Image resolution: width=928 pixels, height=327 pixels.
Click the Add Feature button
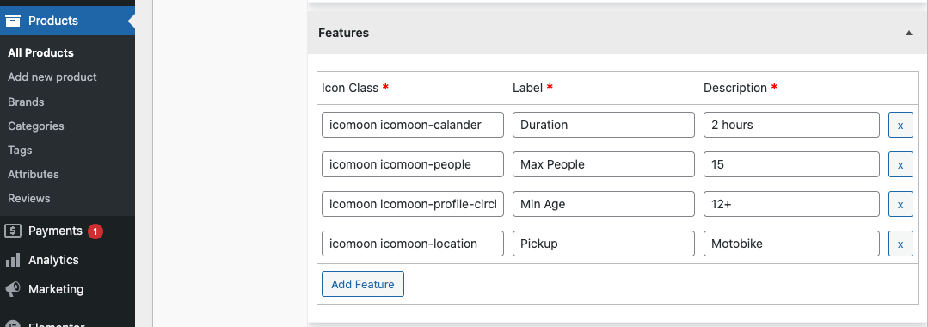(x=363, y=284)
